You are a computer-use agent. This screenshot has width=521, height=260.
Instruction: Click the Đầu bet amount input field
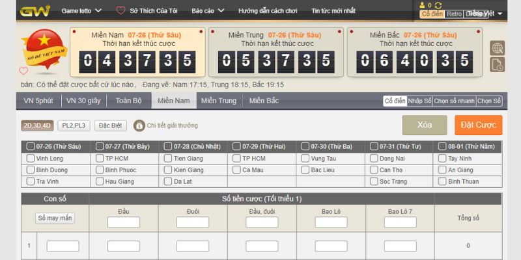(x=123, y=222)
